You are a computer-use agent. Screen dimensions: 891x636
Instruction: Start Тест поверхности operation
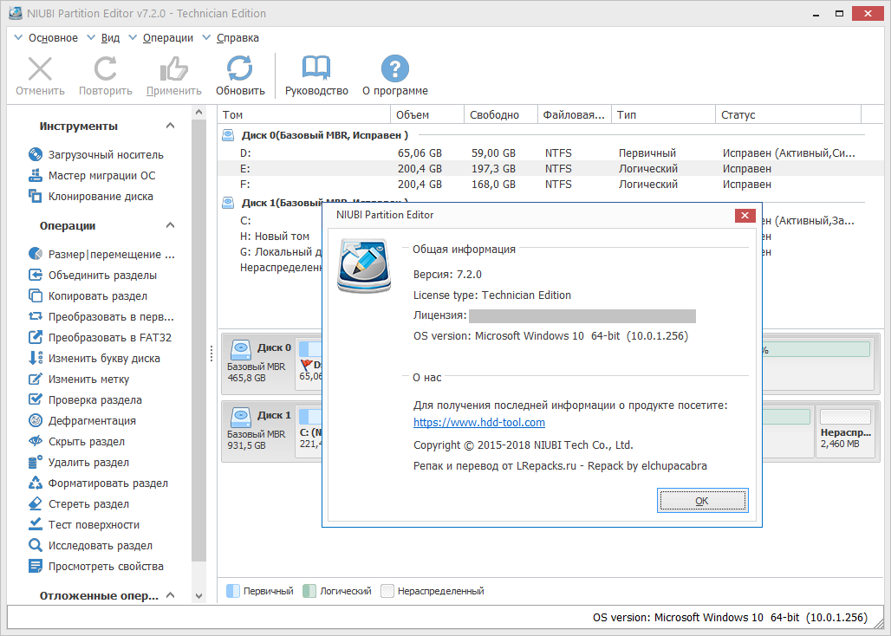click(94, 525)
